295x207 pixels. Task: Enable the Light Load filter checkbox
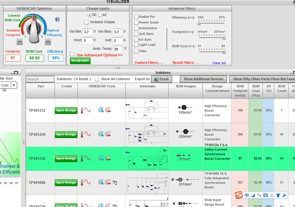pos(136,45)
